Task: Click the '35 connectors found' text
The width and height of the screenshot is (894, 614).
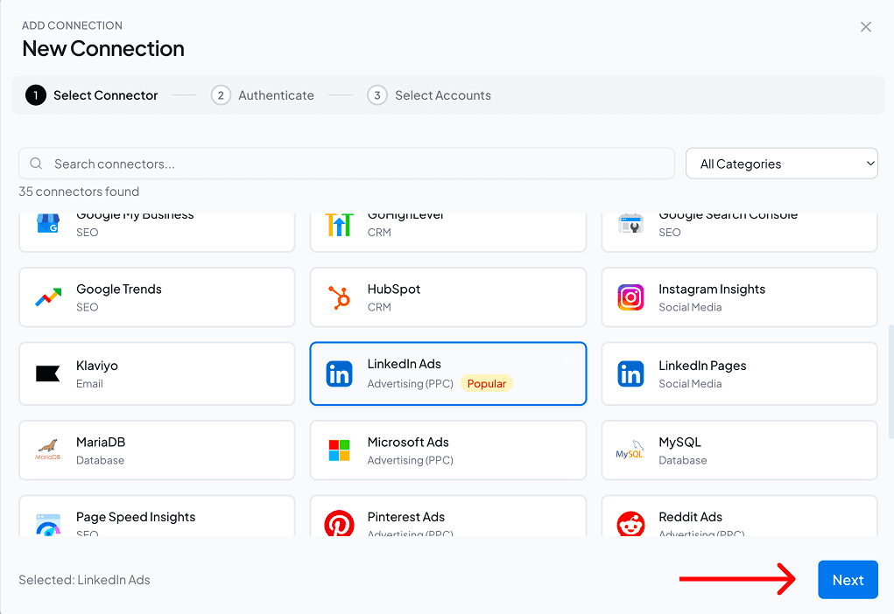Action: tap(79, 192)
